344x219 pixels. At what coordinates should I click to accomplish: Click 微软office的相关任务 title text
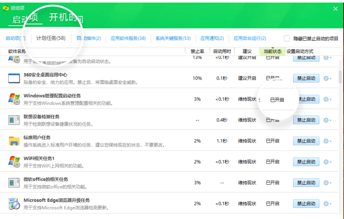click(x=46, y=179)
